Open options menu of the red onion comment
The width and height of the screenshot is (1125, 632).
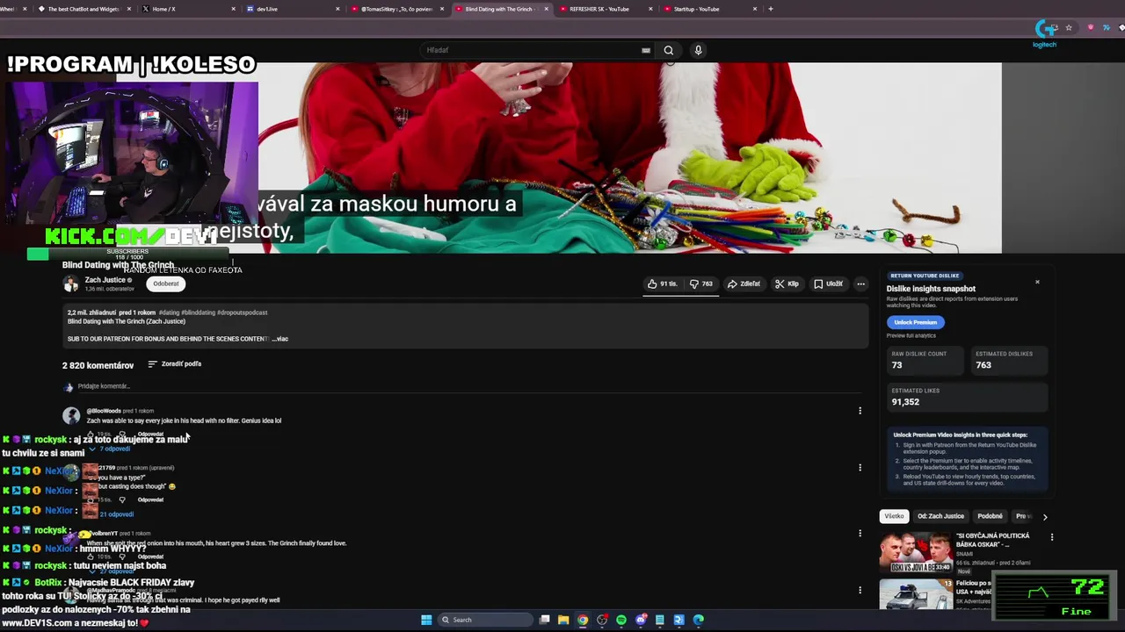[x=860, y=534]
